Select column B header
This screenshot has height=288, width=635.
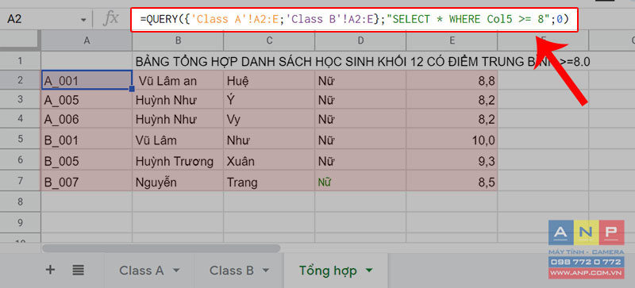coord(178,40)
